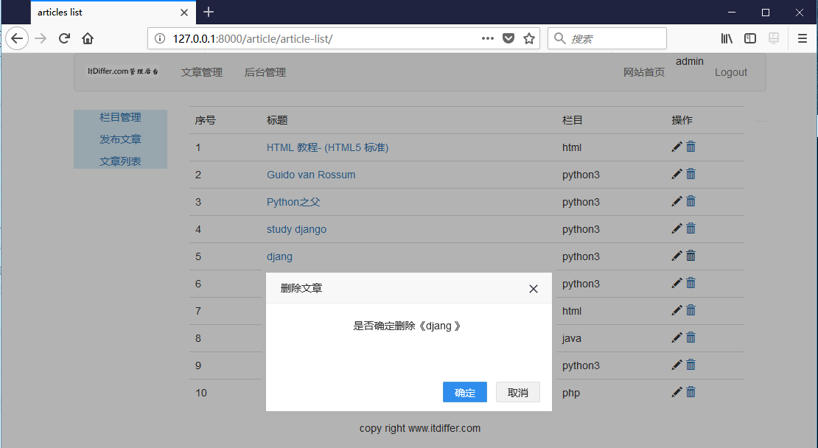Delete the Python之父 article
The image size is (818, 448).
[691, 201]
